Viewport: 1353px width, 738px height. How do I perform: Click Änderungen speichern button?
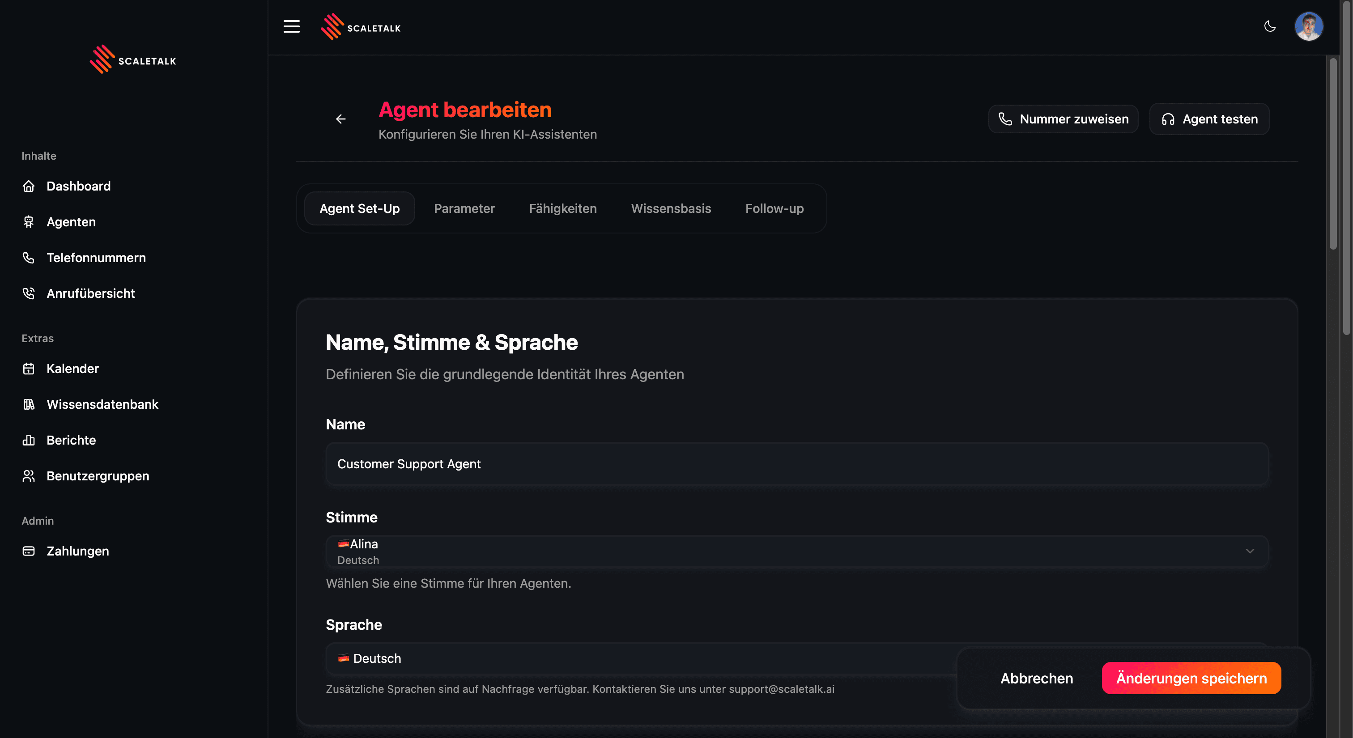[x=1191, y=678]
